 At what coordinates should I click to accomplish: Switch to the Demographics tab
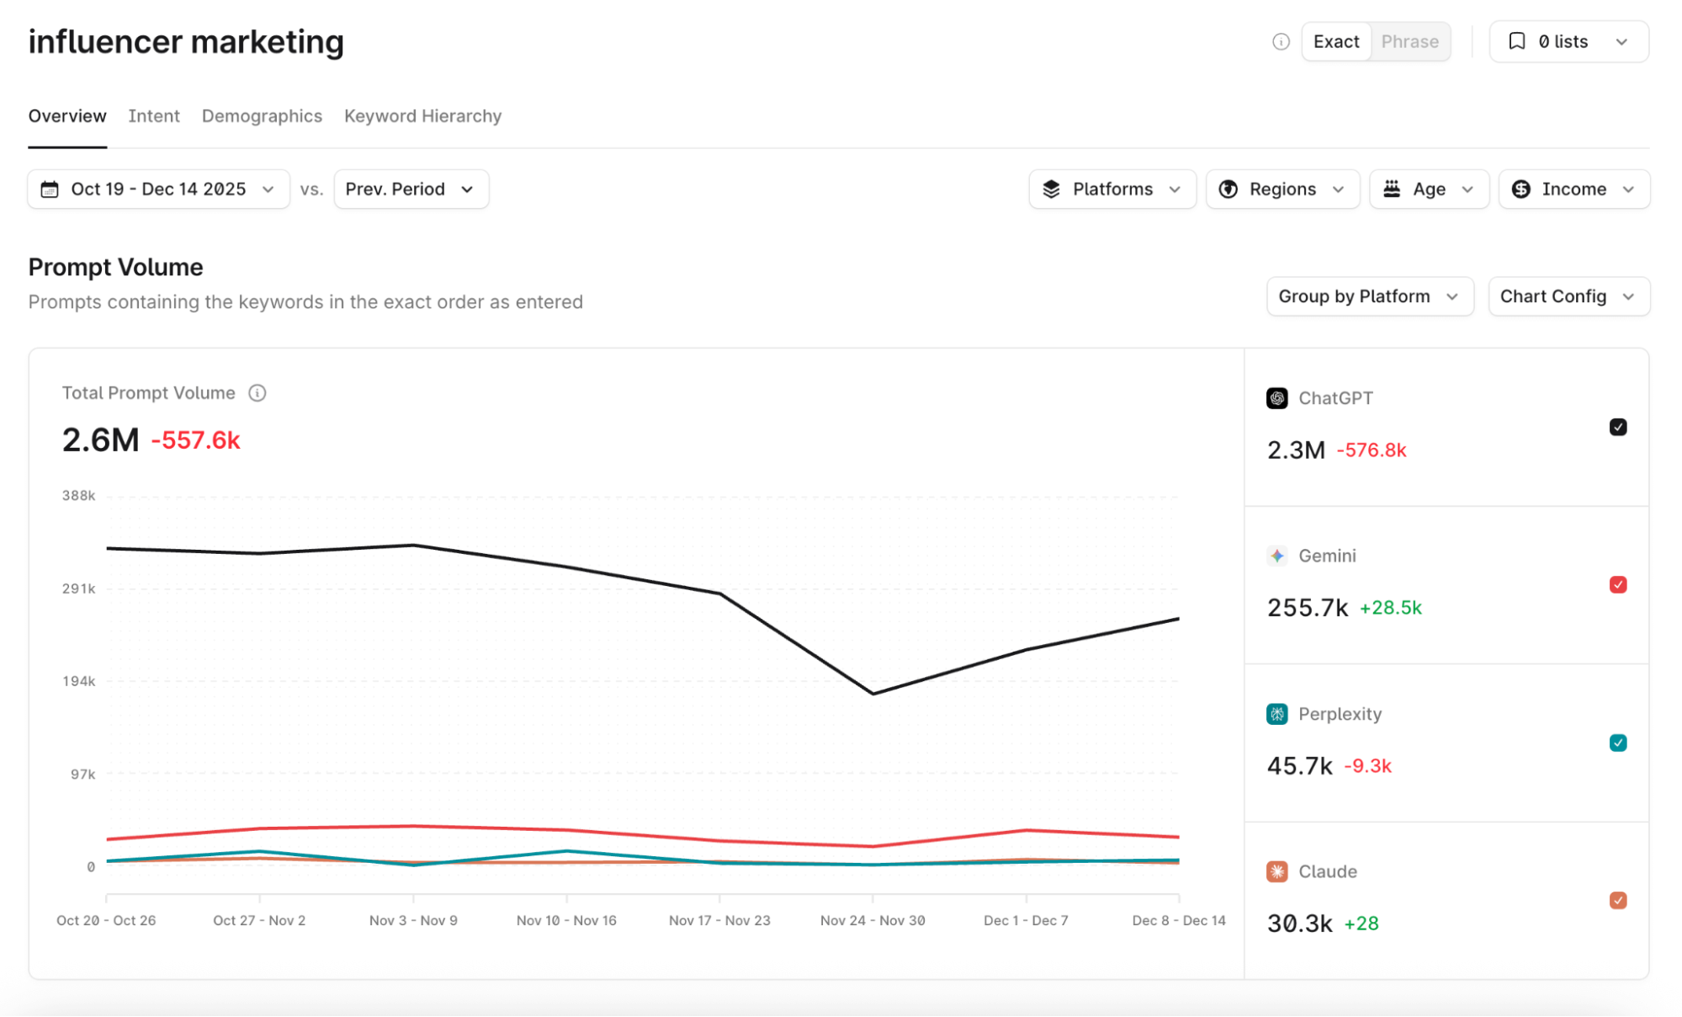[262, 116]
